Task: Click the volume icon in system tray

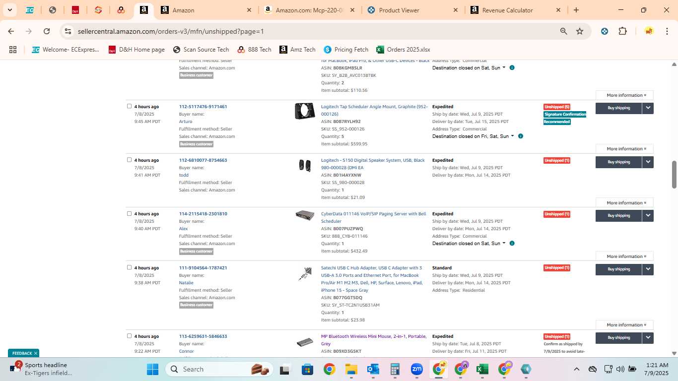Action: point(620,369)
